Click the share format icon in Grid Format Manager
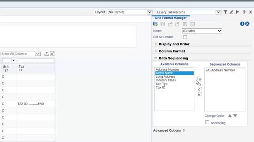The width and height of the screenshot is (254, 142). point(170,24)
